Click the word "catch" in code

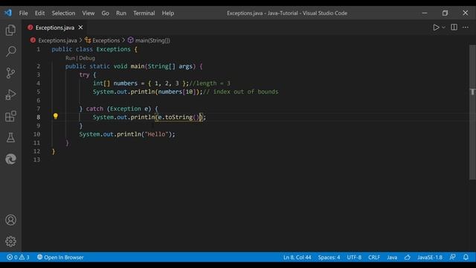(x=94, y=109)
